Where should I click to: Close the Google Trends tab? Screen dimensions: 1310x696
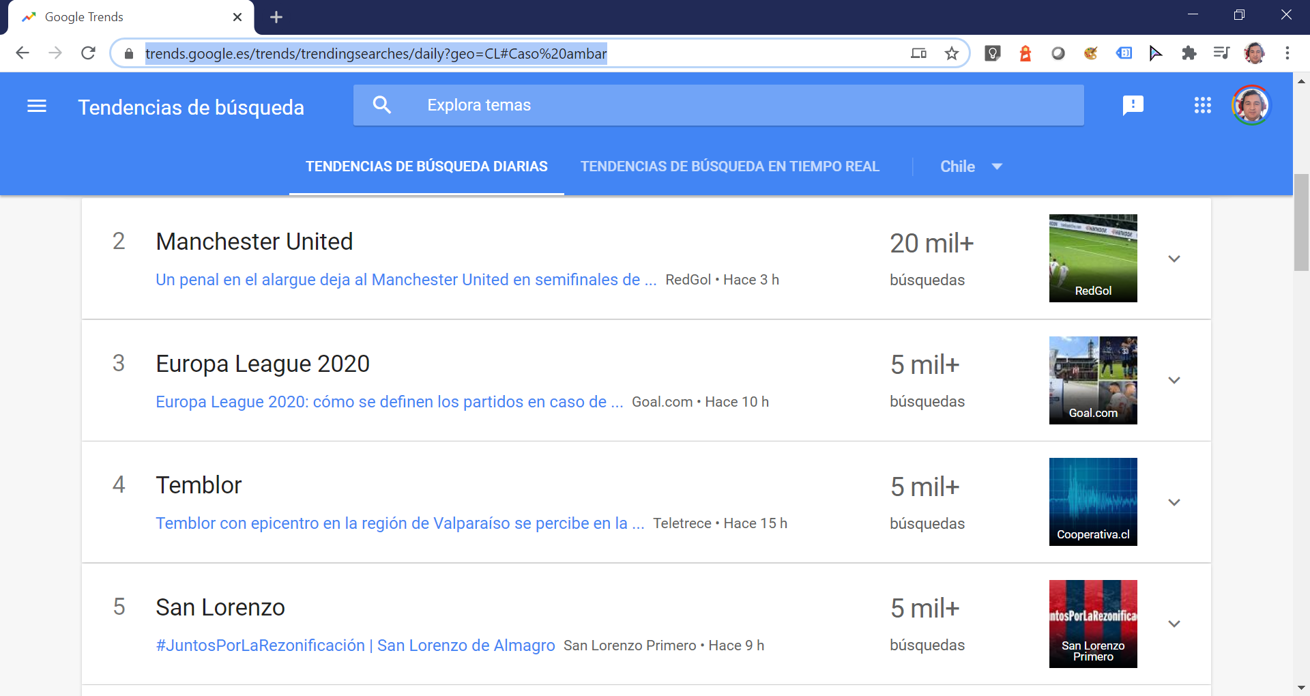[x=237, y=17]
